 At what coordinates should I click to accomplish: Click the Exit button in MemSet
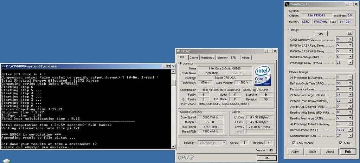click(x=348, y=151)
